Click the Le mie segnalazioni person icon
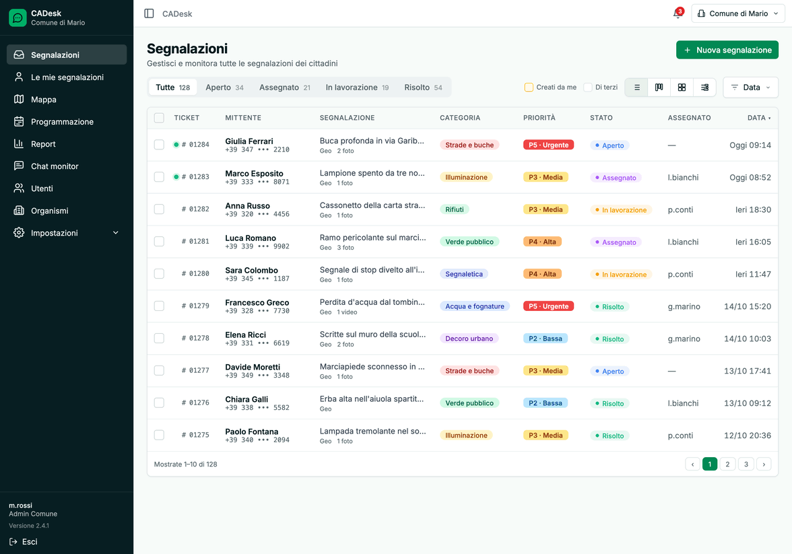Image resolution: width=792 pixels, height=554 pixels. tap(19, 77)
